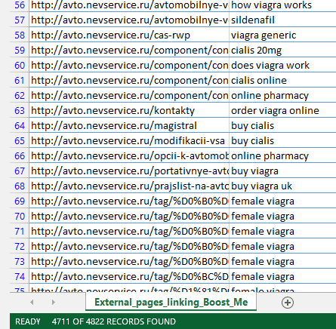Click the modifikacii-vsa URL cell
The width and height of the screenshot is (336, 329).
click(x=129, y=141)
